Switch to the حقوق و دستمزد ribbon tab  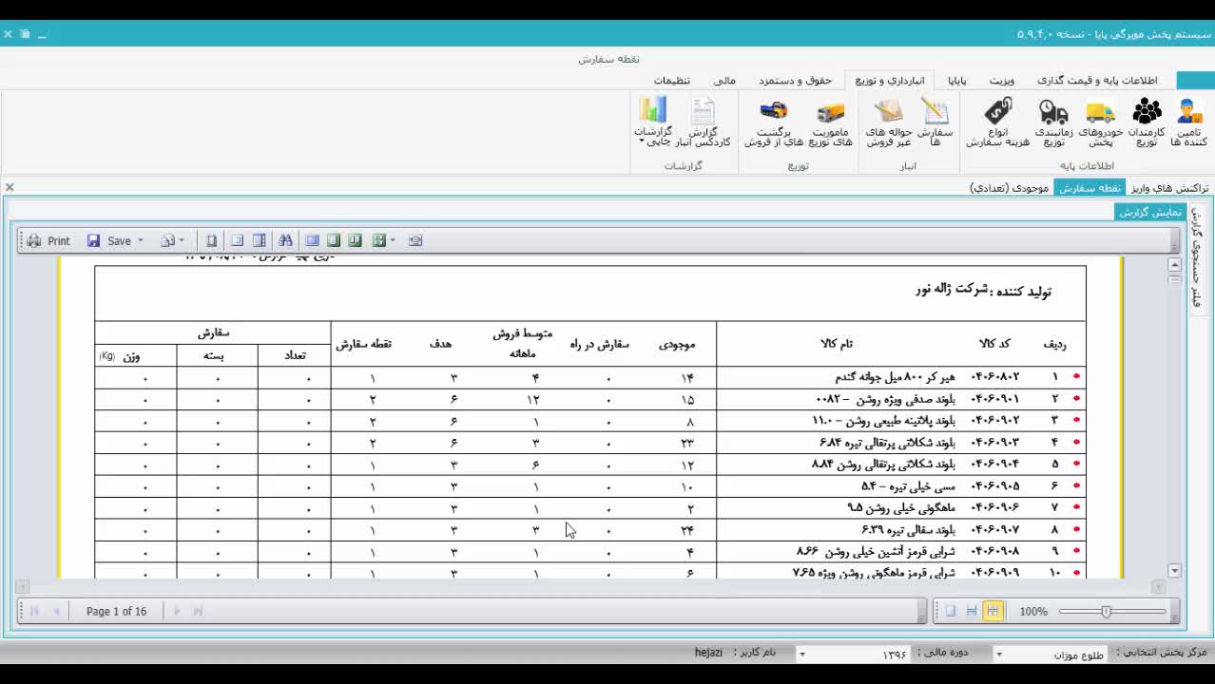(x=795, y=81)
